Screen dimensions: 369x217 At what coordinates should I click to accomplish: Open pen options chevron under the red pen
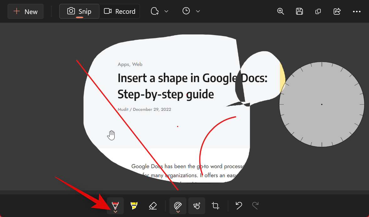click(x=115, y=212)
